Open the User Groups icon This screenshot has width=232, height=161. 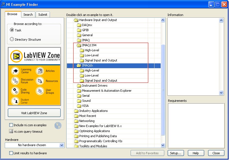[40, 91]
